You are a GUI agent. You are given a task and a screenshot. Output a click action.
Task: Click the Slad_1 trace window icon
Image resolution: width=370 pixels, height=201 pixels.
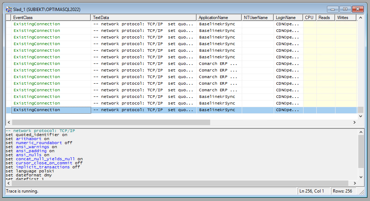coord(9,10)
